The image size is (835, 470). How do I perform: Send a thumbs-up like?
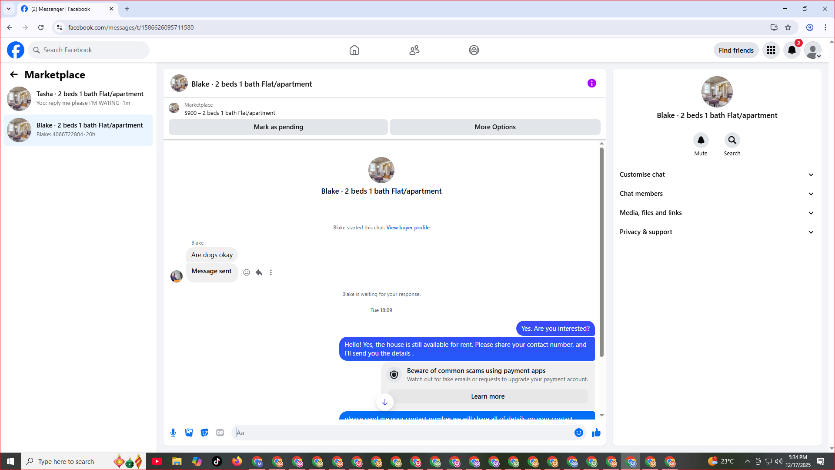click(596, 433)
